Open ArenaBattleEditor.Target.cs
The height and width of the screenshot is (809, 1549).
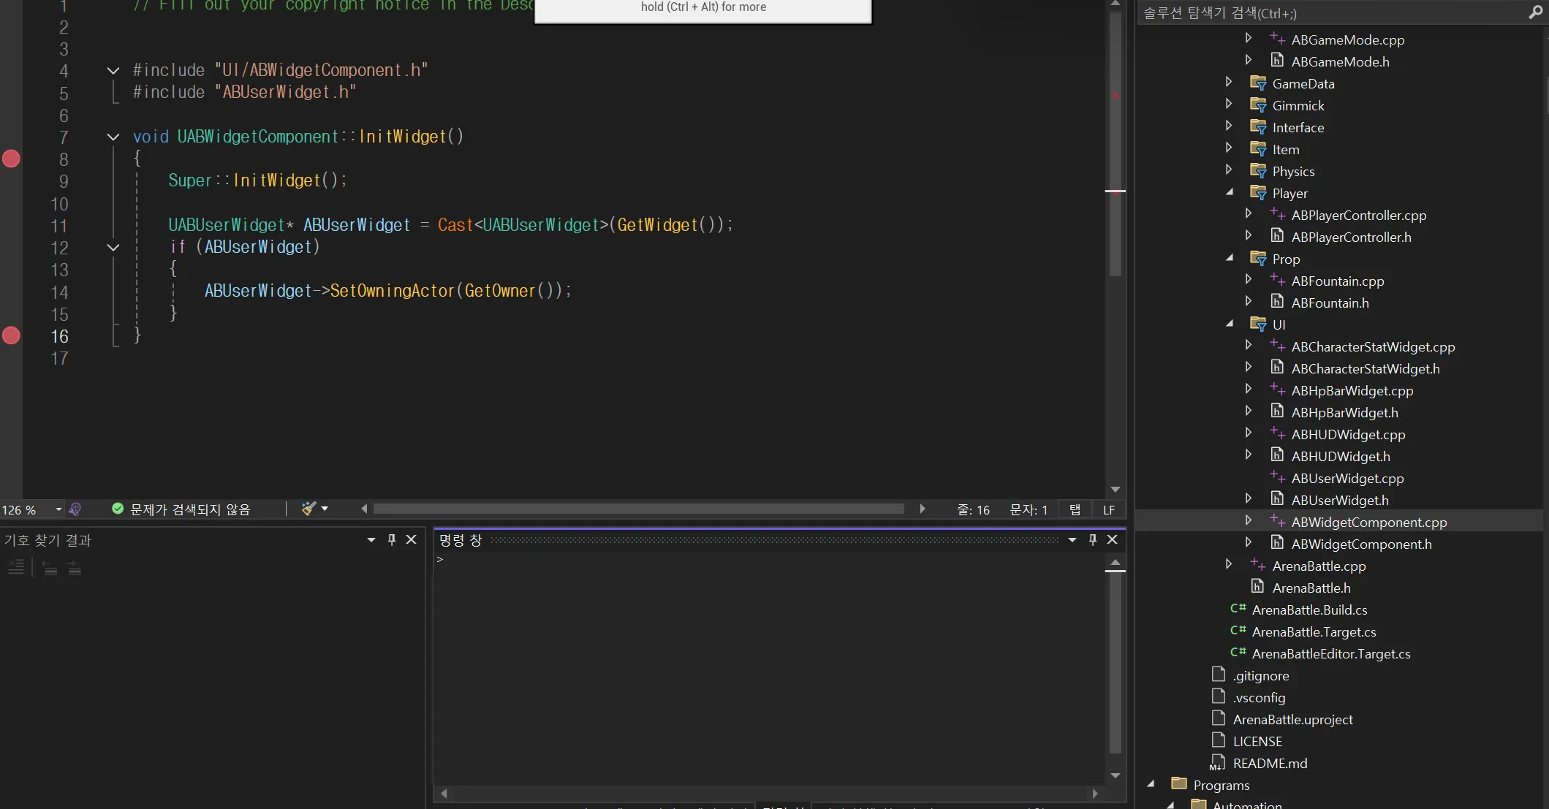pos(1330,654)
